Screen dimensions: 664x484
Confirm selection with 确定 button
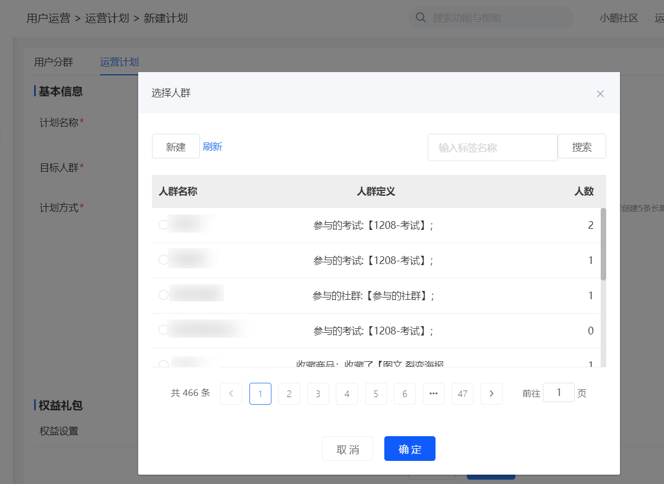coord(410,449)
